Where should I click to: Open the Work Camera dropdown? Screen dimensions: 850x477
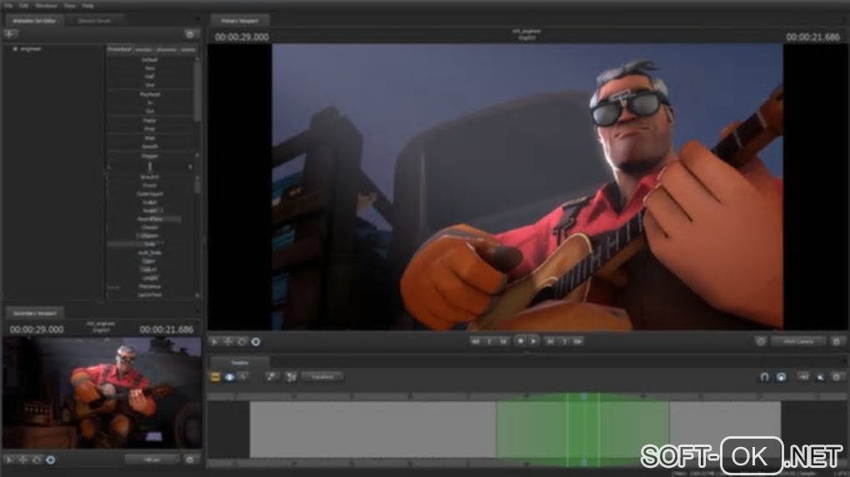tap(798, 341)
